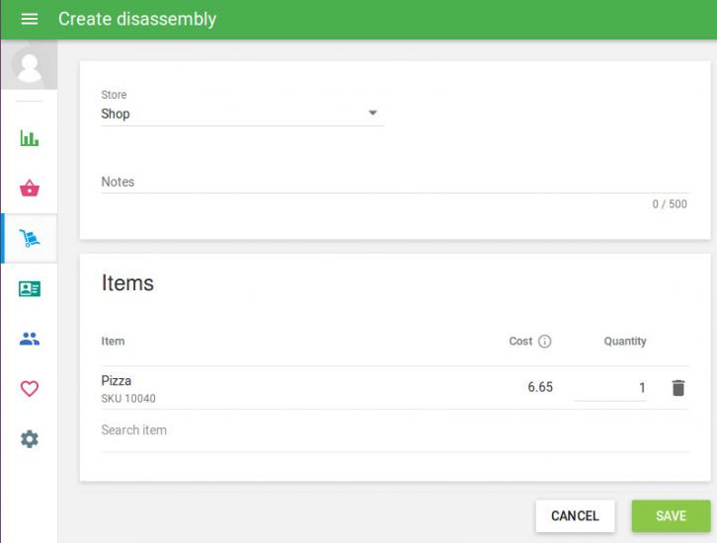Open the employees ID card icon
Screen dimensions: 717x543
tap(30, 289)
